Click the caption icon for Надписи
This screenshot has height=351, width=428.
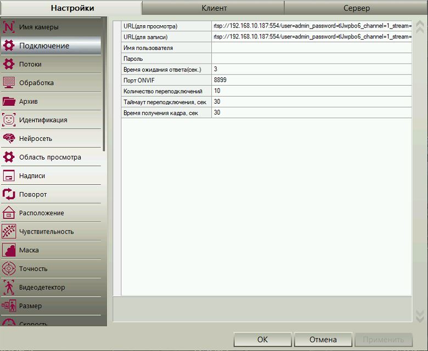pos(9,175)
